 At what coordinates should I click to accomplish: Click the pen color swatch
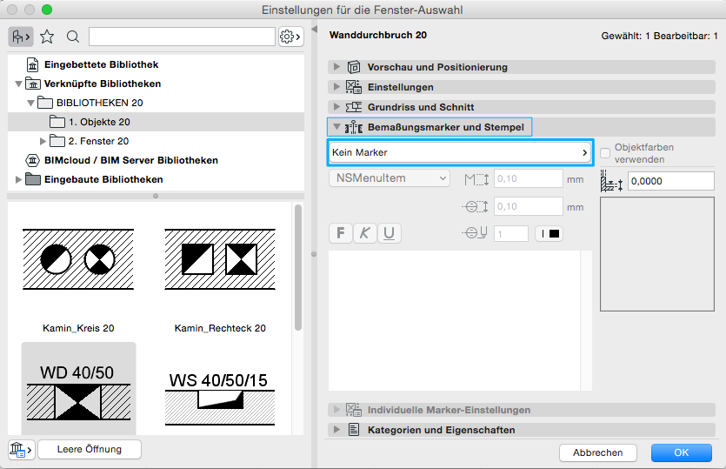coord(550,233)
